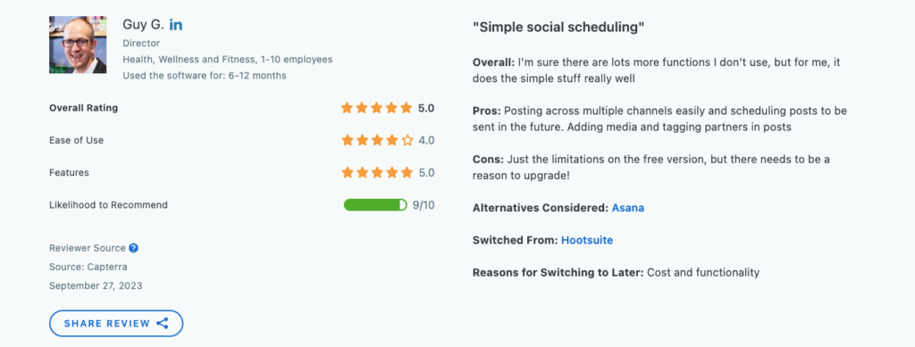Click the share icon in Share Review
The width and height of the screenshot is (915, 347).
(163, 323)
